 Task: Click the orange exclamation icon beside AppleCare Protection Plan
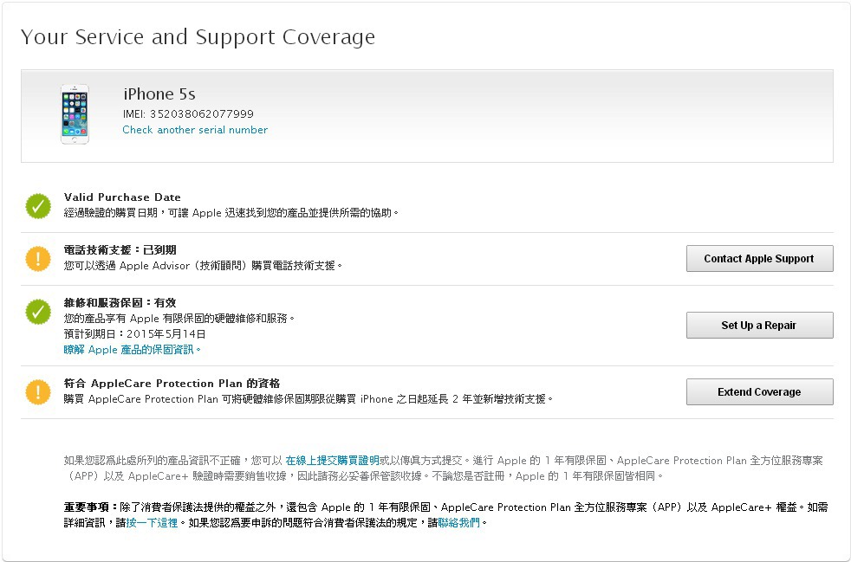[38, 391]
